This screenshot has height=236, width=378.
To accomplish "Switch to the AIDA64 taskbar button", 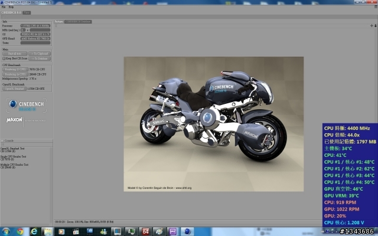I will [x=145, y=232].
